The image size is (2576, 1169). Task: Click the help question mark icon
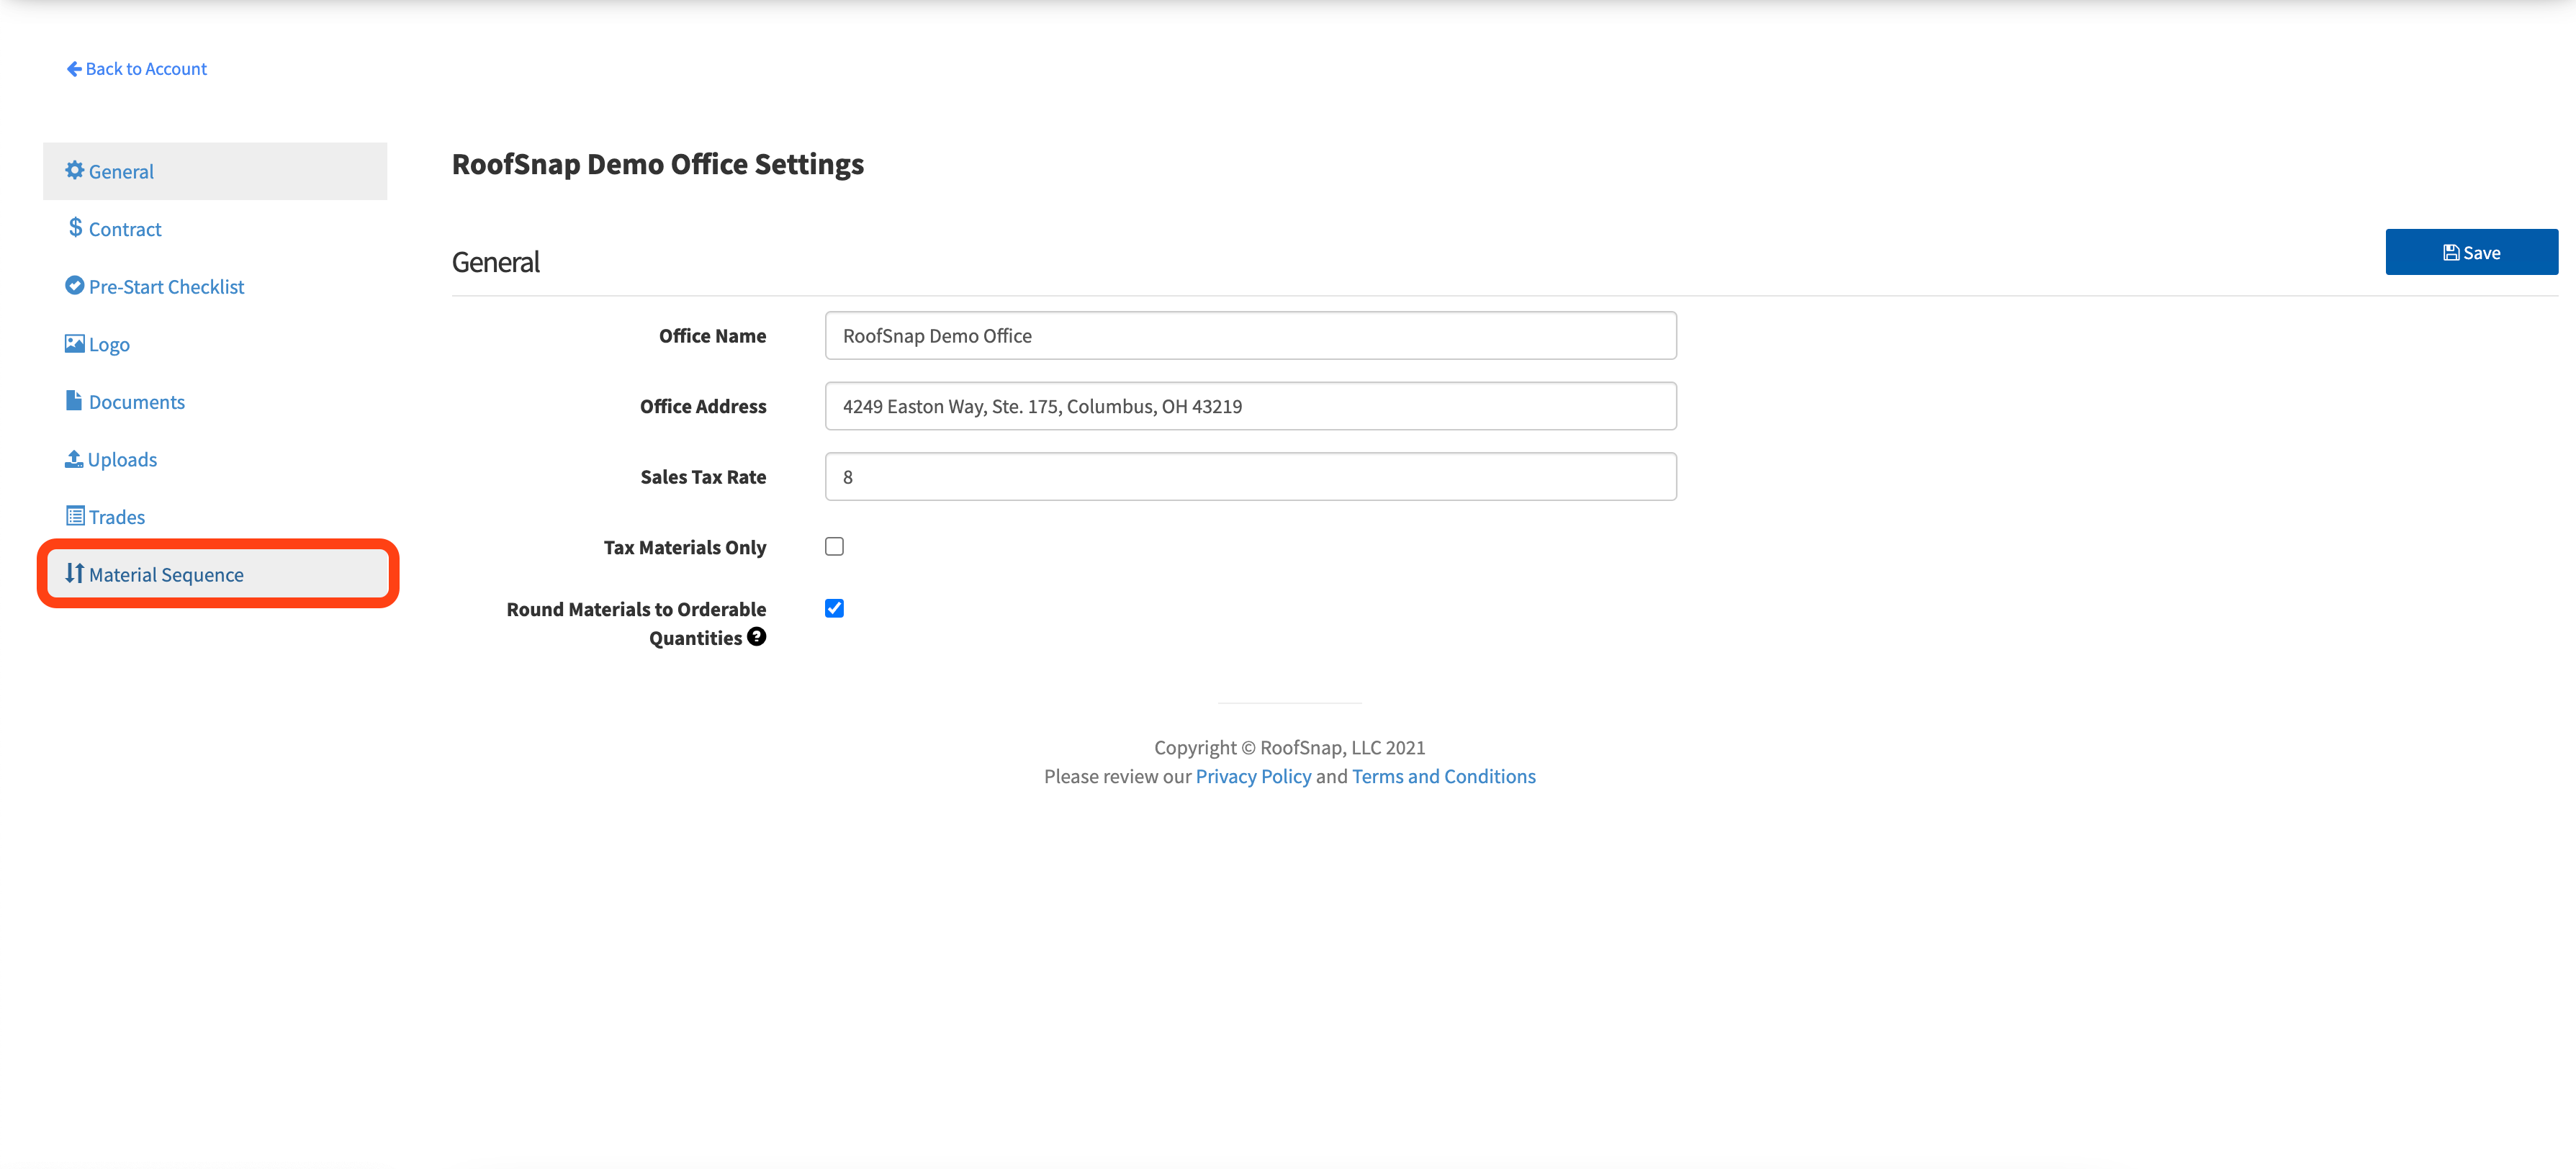tap(757, 636)
